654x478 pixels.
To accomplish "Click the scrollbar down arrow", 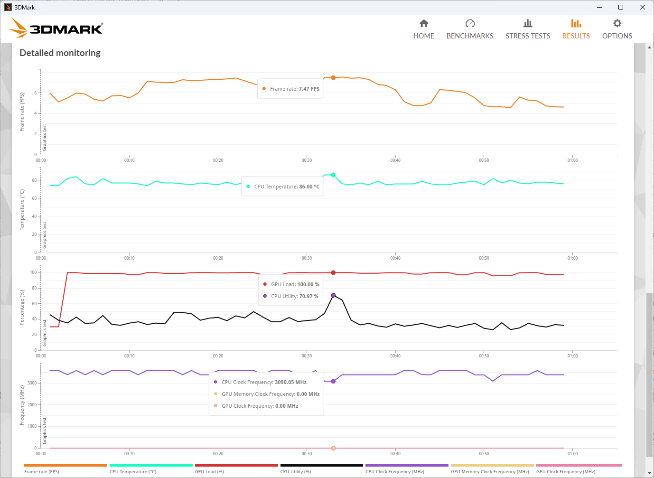I will (649, 473).
